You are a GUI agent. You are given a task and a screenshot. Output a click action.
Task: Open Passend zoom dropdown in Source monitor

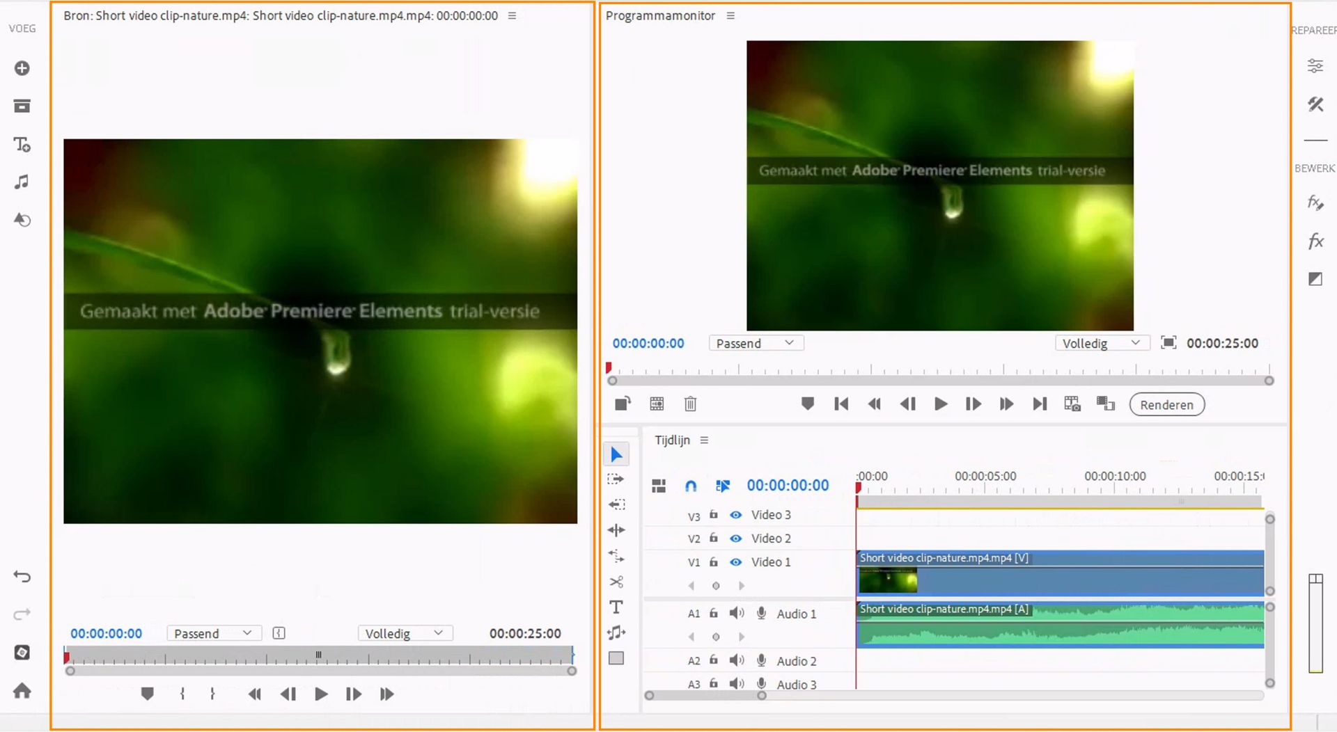click(x=214, y=633)
